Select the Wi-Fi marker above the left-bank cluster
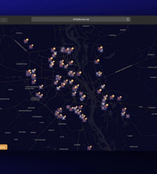This screenshot has width=157, height=174. click(x=102, y=87)
